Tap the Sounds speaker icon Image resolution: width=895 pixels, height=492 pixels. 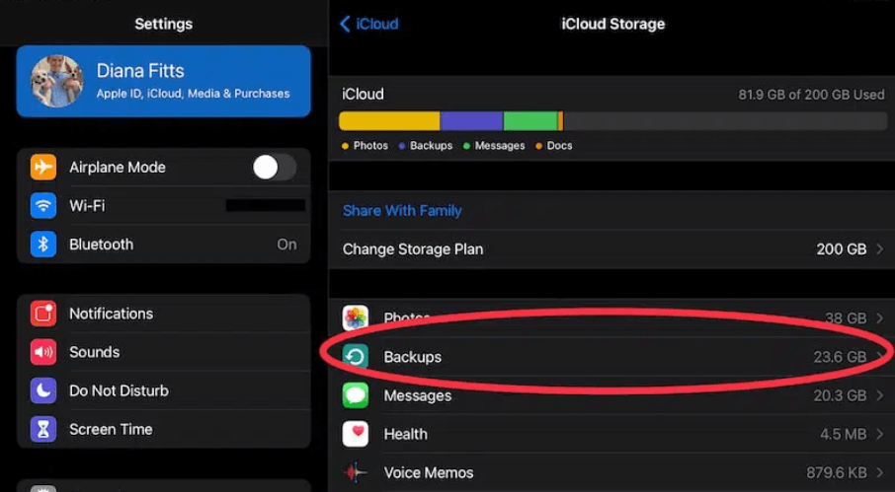(43, 352)
